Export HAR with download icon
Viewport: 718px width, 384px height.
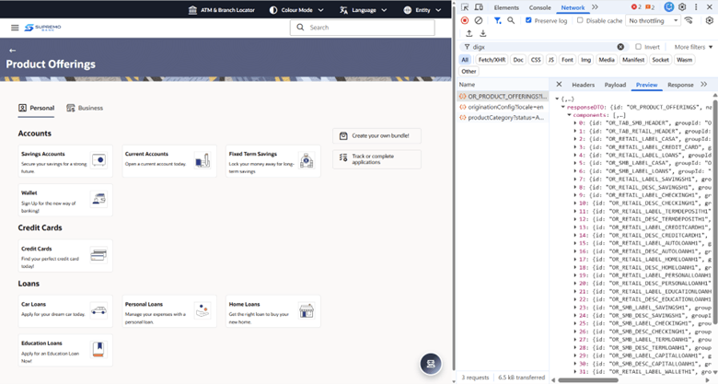[x=482, y=33]
